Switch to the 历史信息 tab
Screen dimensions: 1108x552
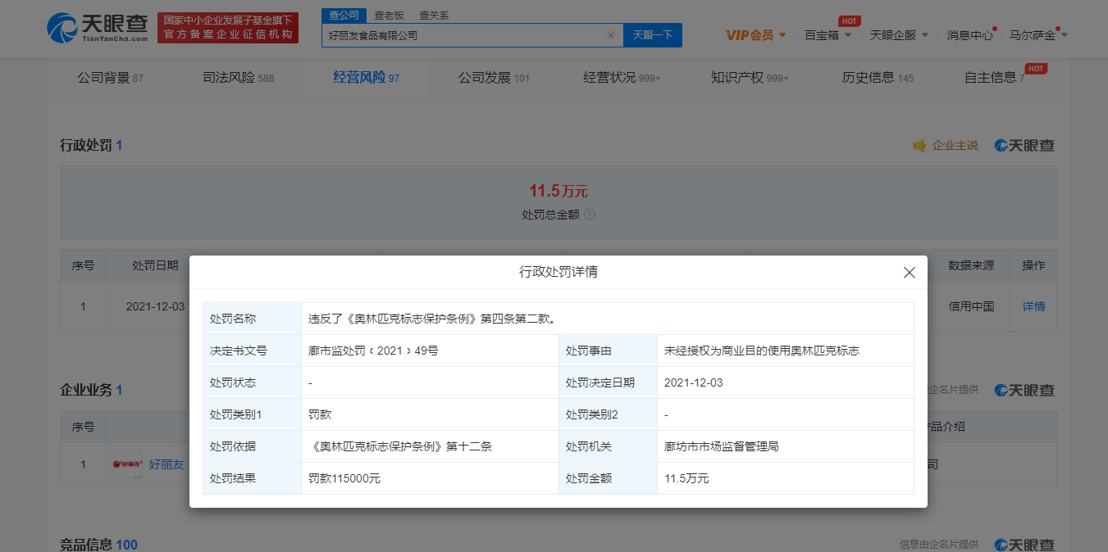pos(878,78)
